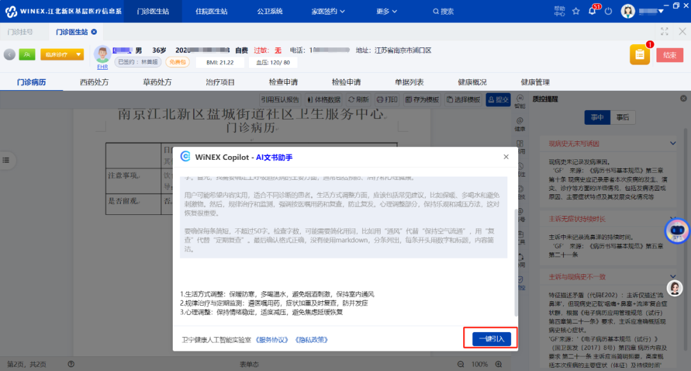Viewport: 691px width, 371px height.
Task: Click the 一键引入 button in Copilot dialog
Action: [x=491, y=338]
